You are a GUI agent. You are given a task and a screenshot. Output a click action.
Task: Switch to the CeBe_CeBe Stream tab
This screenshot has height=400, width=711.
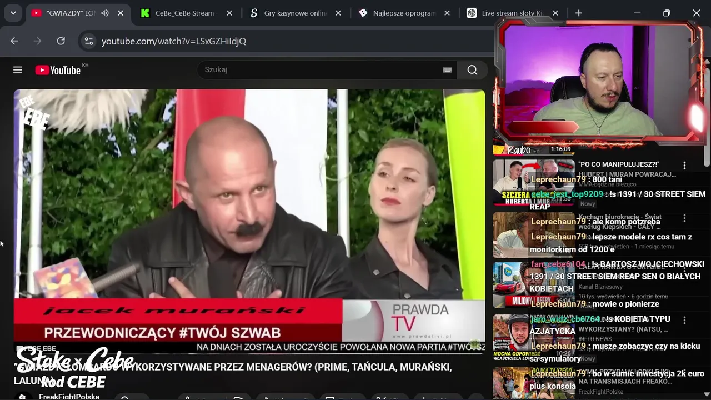pos(186,13)
